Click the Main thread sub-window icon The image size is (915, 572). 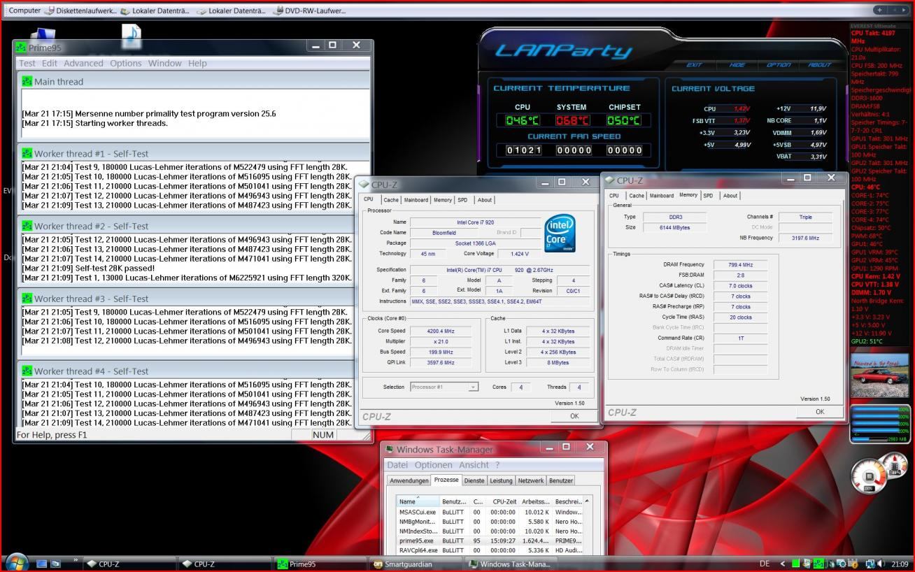pos(27,81)
